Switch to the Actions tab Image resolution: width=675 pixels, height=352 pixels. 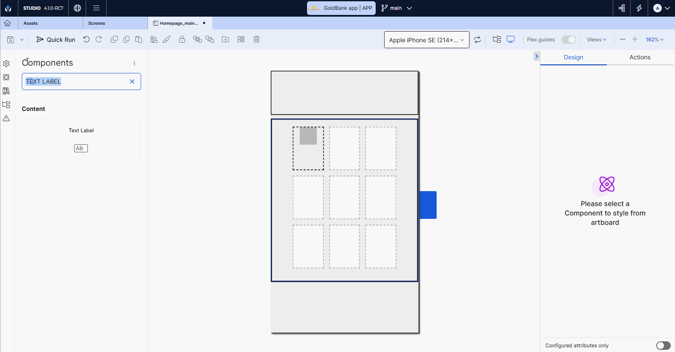point(640,57)
